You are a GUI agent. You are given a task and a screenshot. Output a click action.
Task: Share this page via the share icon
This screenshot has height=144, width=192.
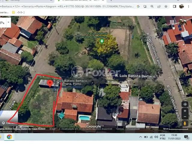tap(159, 7)
